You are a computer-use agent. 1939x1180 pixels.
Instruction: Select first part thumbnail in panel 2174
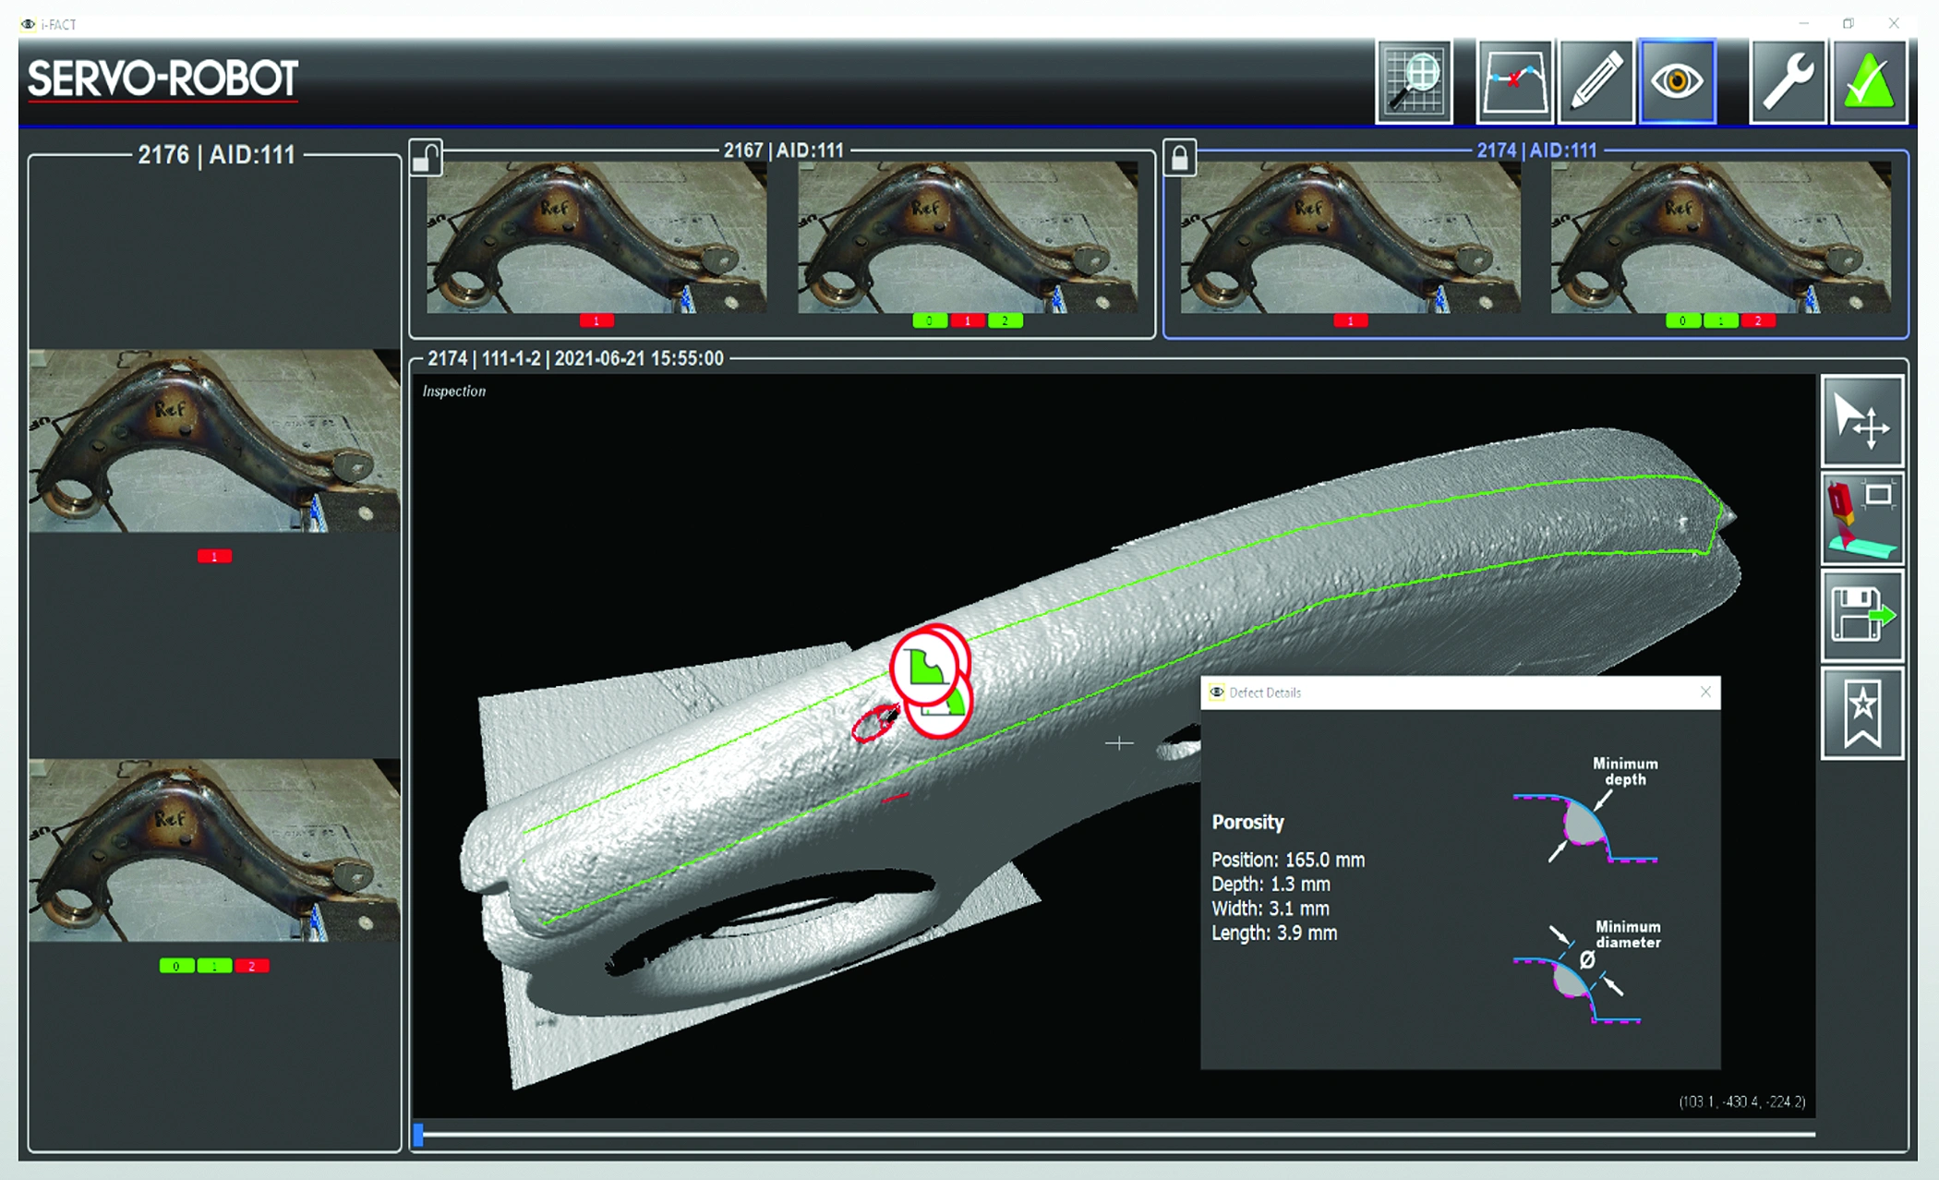pos(1351,237)
